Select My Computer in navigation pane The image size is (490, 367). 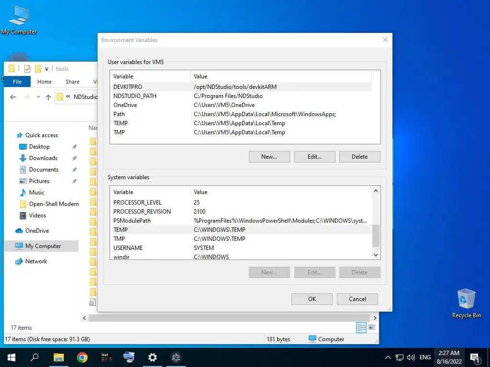(41, 246)
